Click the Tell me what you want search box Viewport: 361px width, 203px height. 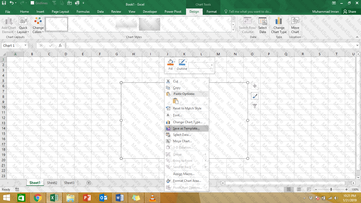248,12
